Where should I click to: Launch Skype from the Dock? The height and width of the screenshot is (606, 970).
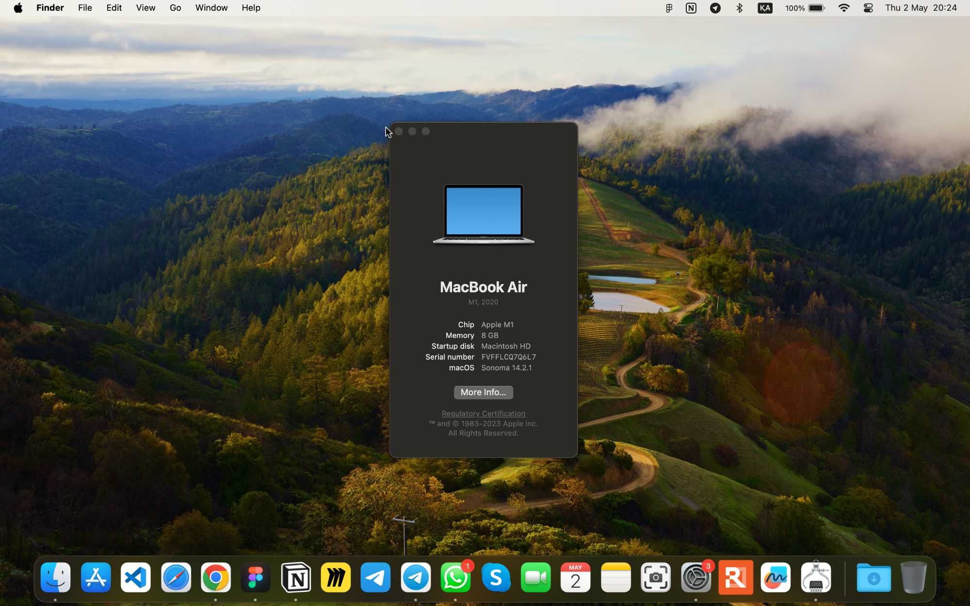coord(496,577)
